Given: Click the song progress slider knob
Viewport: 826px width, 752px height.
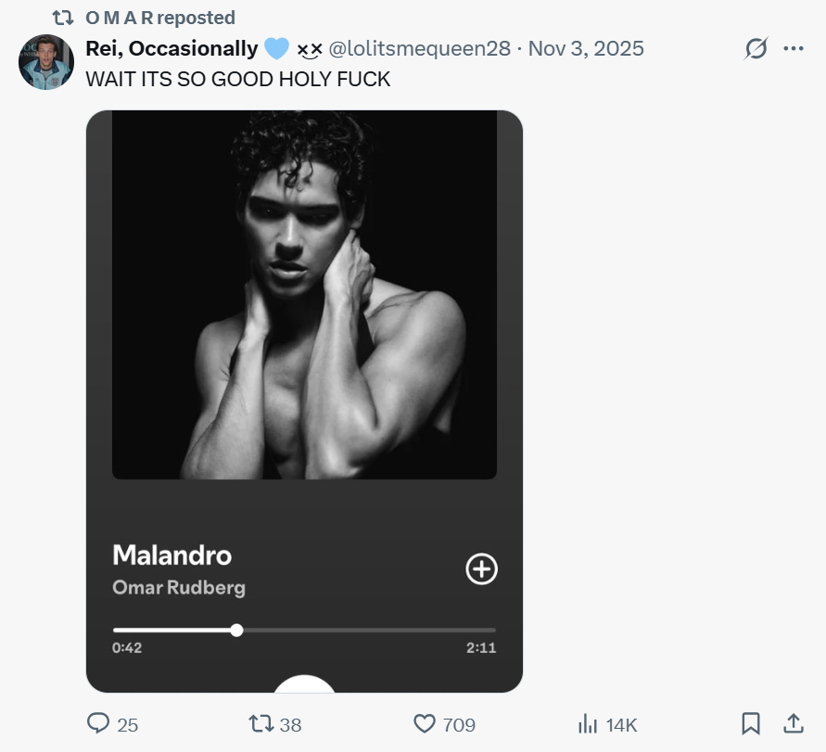Looking at the screenshot, I should pyautogui.click(x=236, y=631).
